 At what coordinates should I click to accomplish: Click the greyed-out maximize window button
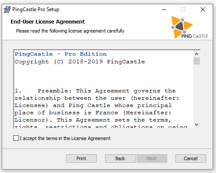[183, 9]
